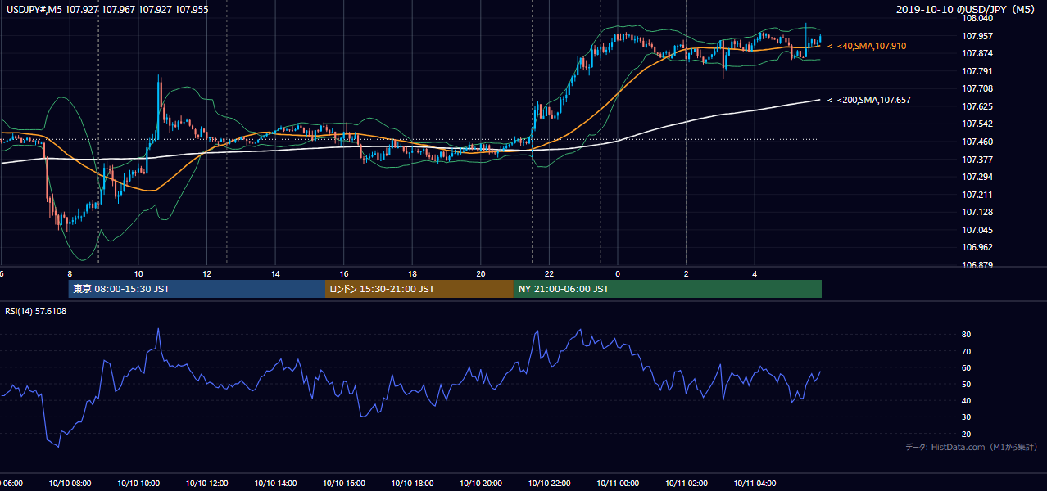1047x491 pixels.
Task: Click the 10/10 14:00 time label
Action: point(275,483)
